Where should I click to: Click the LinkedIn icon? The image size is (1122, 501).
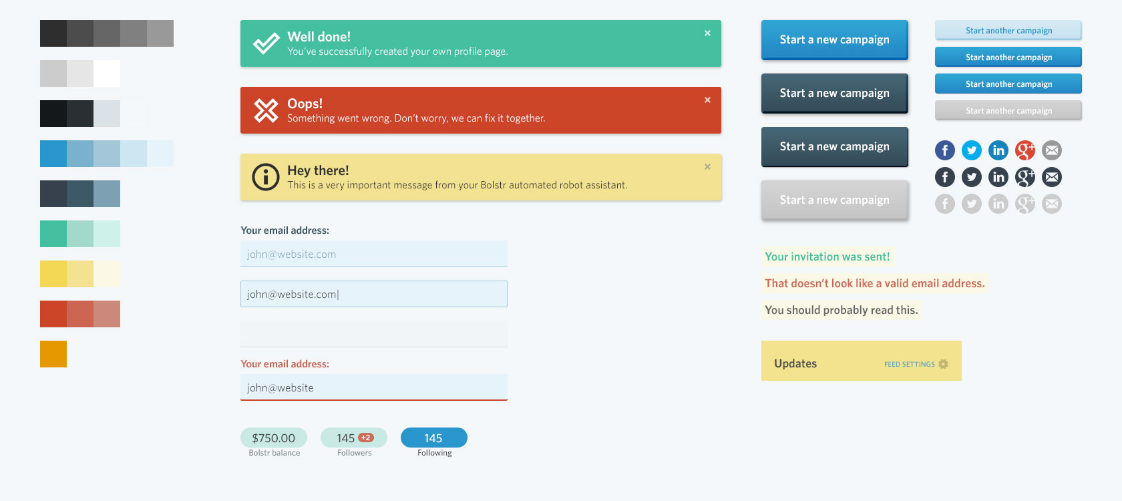tap(998, 150)
